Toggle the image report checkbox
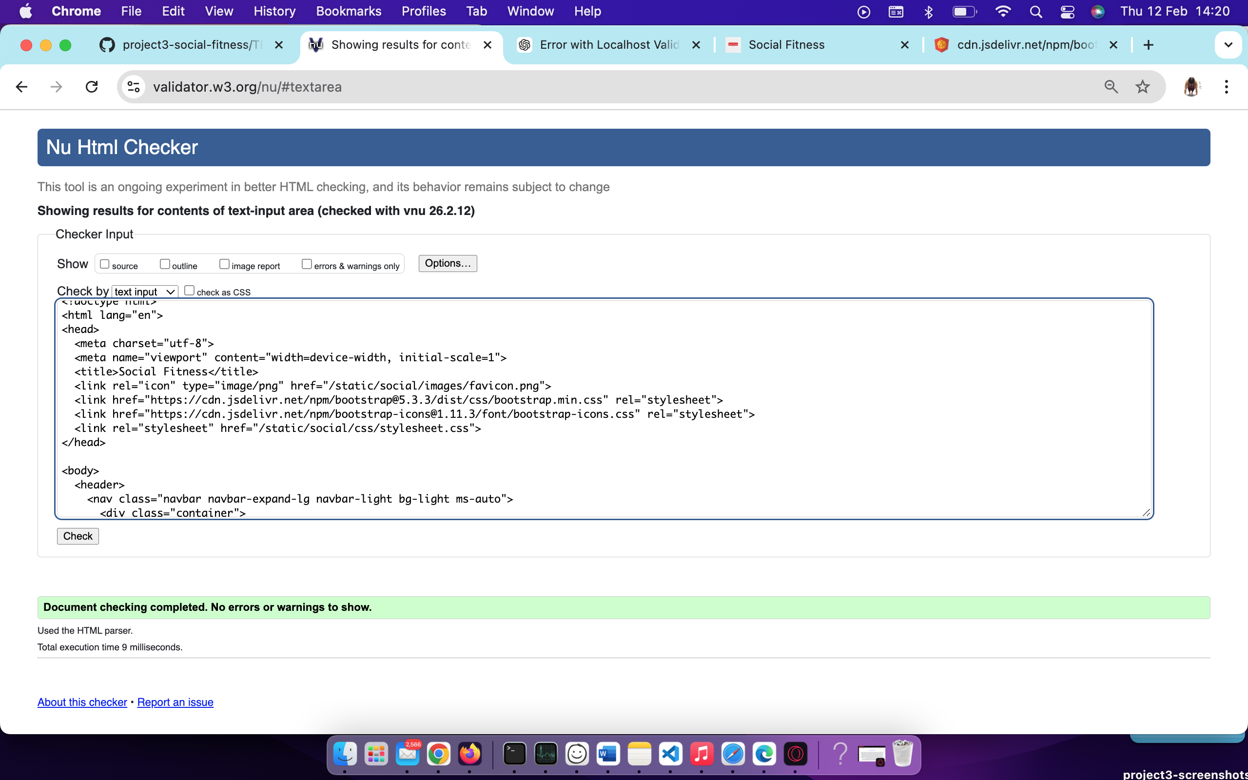The height and width of the screenshot is (780, 1248). pos(224,264)
